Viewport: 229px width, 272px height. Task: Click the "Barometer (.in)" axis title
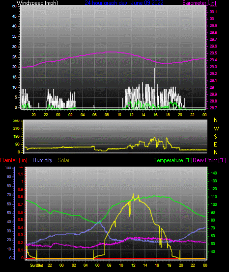point(200,3)
